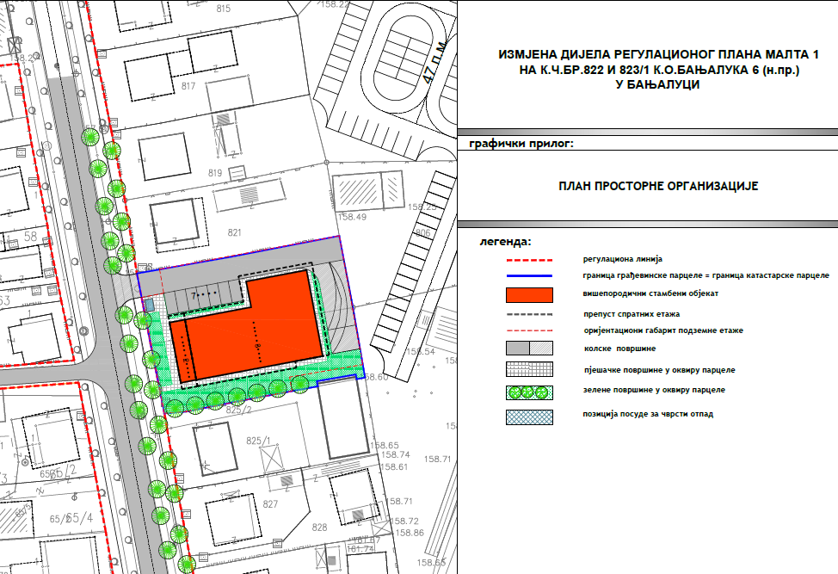The height and width of the screenshot is (574, 838).
Task: Select the orange residential building legend swatch
Action: click(528, 295)
